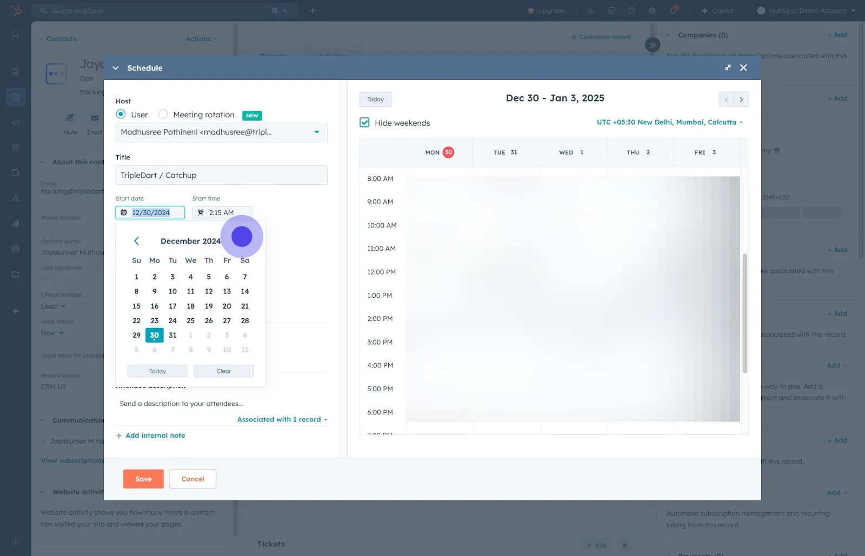This screenshot has width=865, height=556.
Task: Open the HubSpot Demo Account menu
Action: [807, 11]
